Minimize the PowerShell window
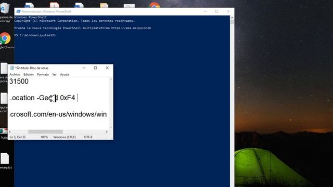This screenshot has width=333, height=187. tap(205, 11)
